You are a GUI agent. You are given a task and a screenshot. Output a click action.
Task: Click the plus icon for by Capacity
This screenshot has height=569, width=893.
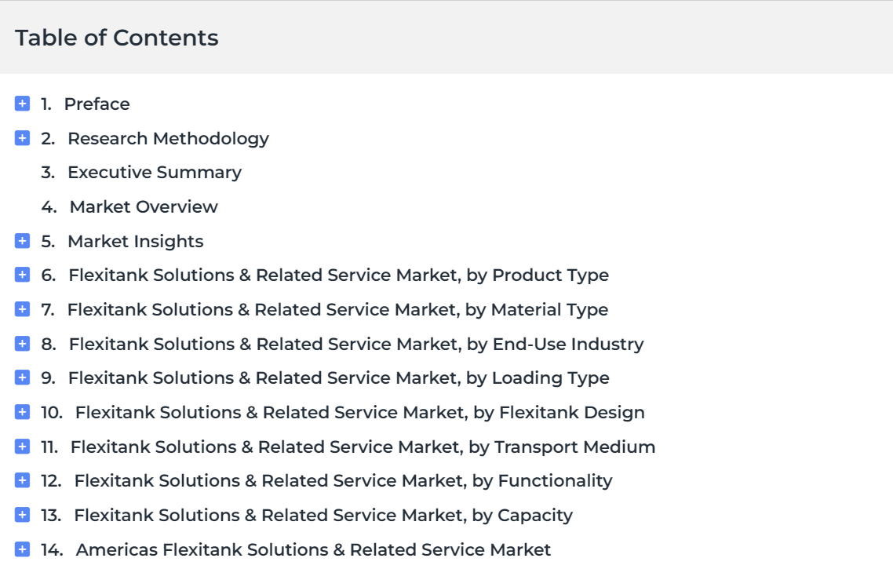[x=22, y=515]
